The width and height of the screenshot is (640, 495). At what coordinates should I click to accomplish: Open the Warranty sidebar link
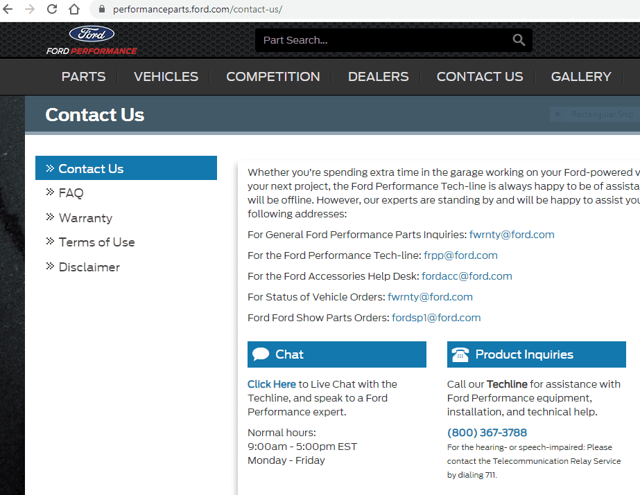click(85, 217)
